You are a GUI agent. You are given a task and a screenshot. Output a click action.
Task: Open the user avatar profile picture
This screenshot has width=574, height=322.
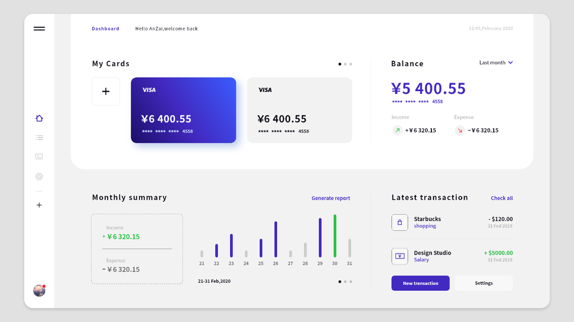(39, 290)
